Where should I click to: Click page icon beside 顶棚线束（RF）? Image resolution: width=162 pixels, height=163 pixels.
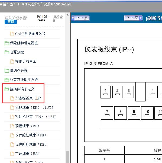coord(12,126)
